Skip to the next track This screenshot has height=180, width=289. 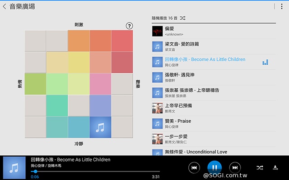click(235, 167)
